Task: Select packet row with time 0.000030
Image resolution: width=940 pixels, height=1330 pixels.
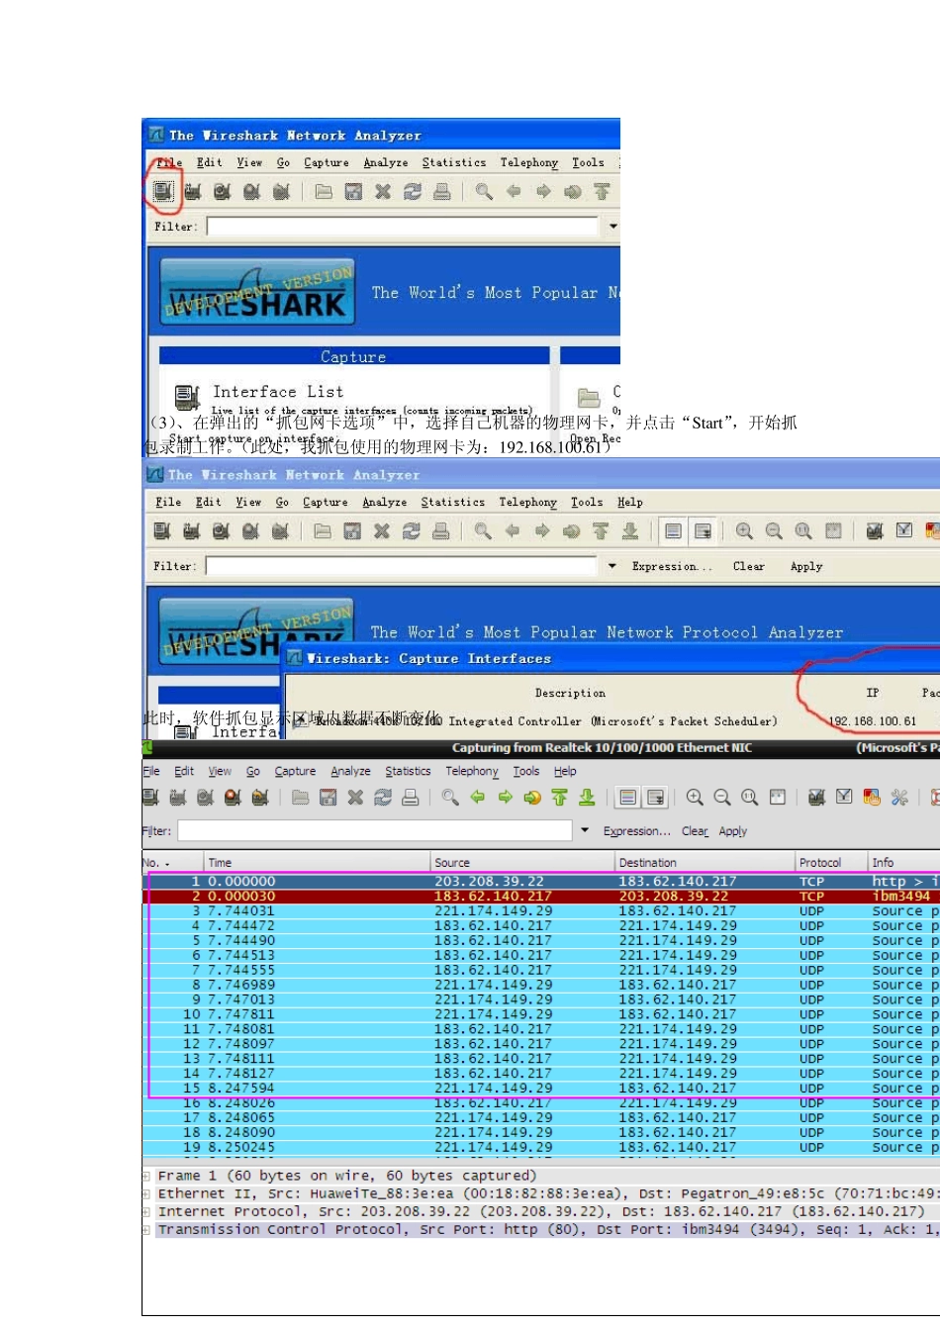Action: coord(541,897)
